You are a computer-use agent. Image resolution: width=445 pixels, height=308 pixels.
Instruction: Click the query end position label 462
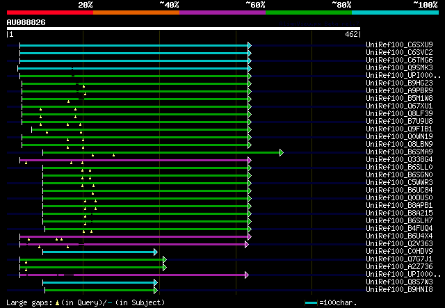pyautogui.click(x=351, y=34)
